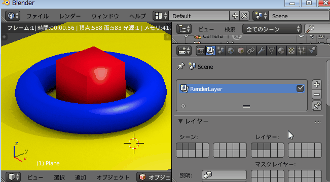330x182 pixels.
Task: Toggle scene layer 2 under シーン:
Action: point(186,147)
